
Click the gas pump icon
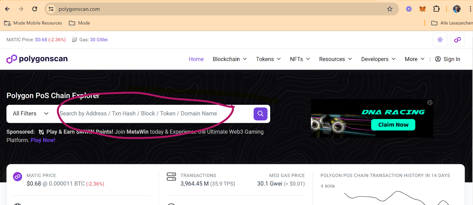(x=74, y=40)
